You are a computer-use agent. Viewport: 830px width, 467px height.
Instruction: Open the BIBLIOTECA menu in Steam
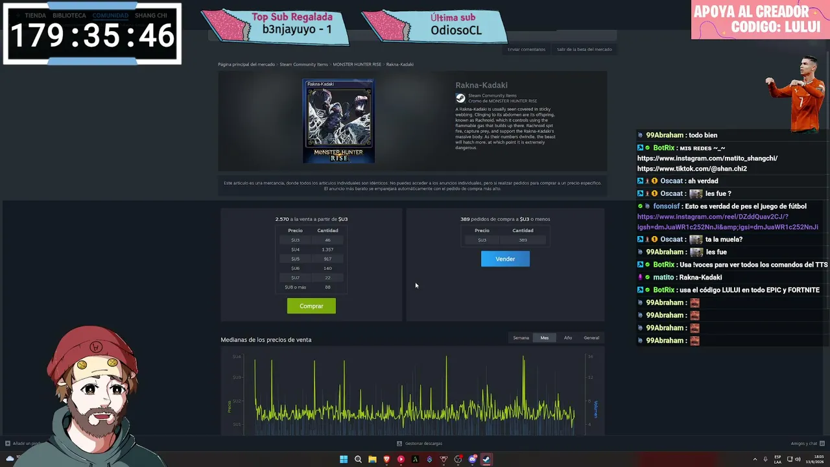[x=69, y=16]
